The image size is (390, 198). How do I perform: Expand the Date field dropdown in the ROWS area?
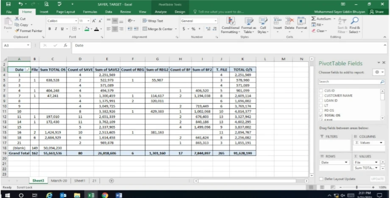point(347,162)
